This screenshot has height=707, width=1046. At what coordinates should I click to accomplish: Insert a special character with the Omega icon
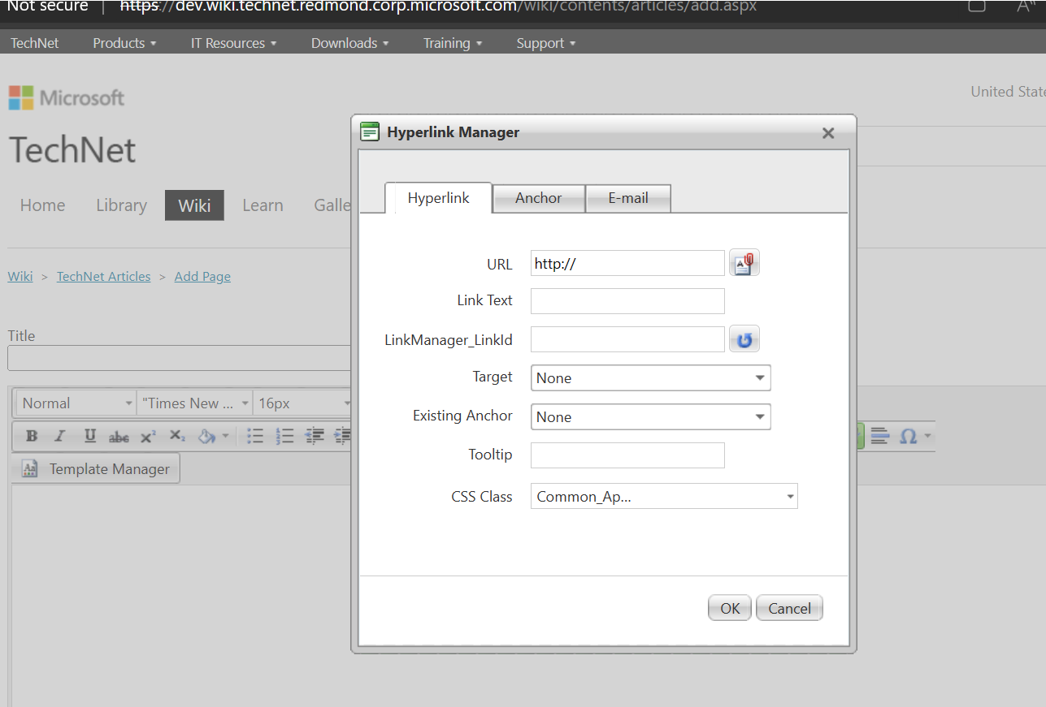(909, 436)
